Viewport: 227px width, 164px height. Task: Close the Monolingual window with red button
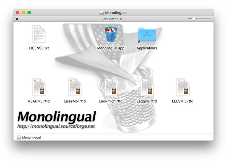pos(18,13)
